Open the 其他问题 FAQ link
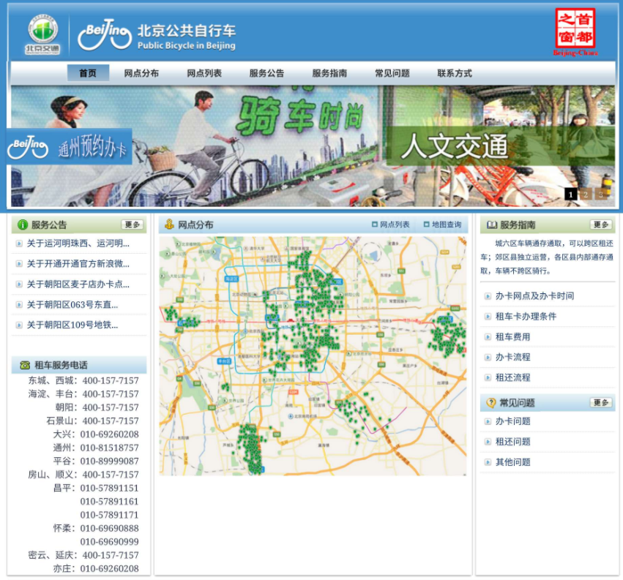The height and width of the screenshot is (580, 623). [x=512, y=462]
